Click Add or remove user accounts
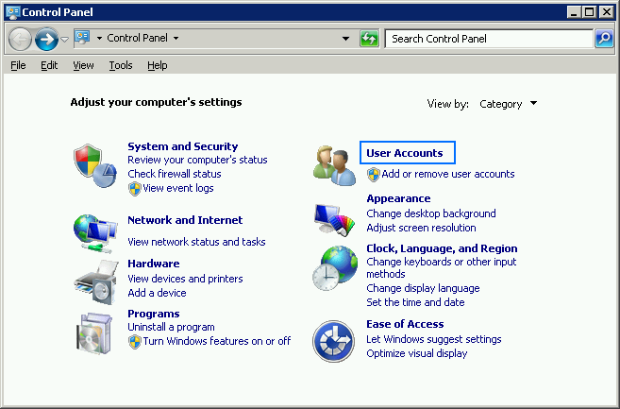The height and width of the screenshot is (409, 620). click(x=448, y=174)
